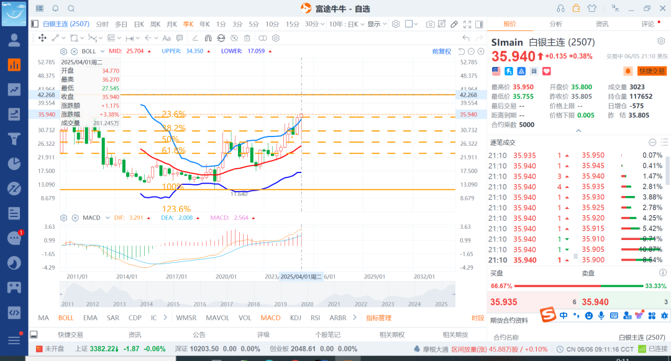Open the chart screenshot camera tool
This screenshot has width=671, height=361.
point(431,24)
